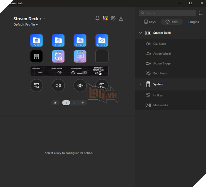This screenshot has height=187, width=206.
Task: Close the Stream Deck window
Action: [202, 3]
